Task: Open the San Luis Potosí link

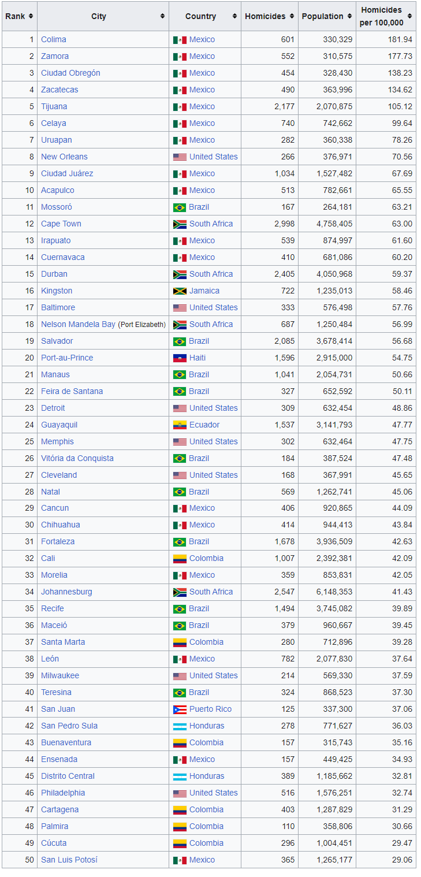Action: tap(69, 860)
